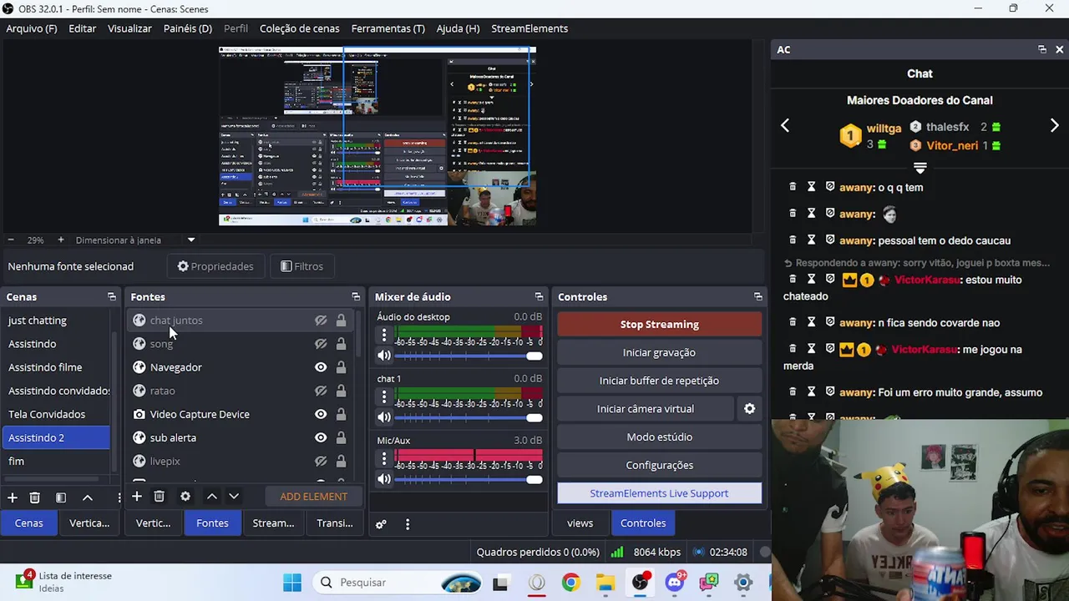This screenshot has width=1069, height=601.
Task: Toggle visibility of chat juntos source
Action: 321,321
